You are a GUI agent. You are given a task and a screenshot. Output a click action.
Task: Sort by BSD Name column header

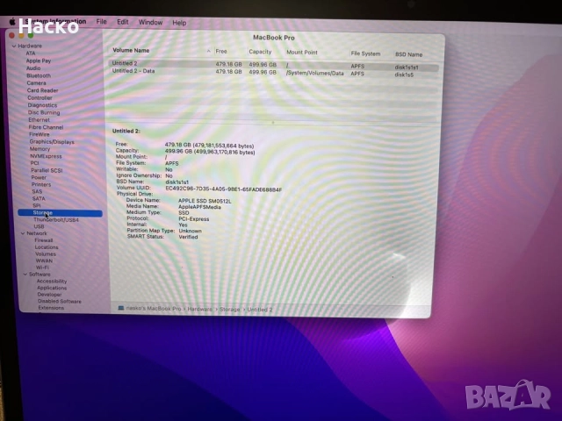pos(409,54)
